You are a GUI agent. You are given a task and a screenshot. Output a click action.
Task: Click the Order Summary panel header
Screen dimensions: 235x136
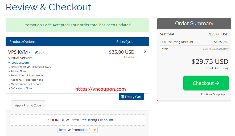194,23
